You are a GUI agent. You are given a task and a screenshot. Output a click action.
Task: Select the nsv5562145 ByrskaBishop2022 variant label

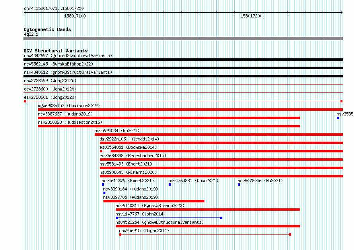58,64
